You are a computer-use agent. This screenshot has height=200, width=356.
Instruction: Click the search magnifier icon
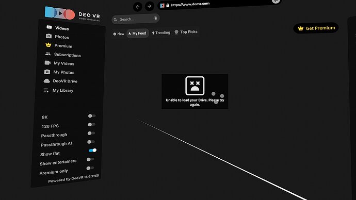pos(116,20)
